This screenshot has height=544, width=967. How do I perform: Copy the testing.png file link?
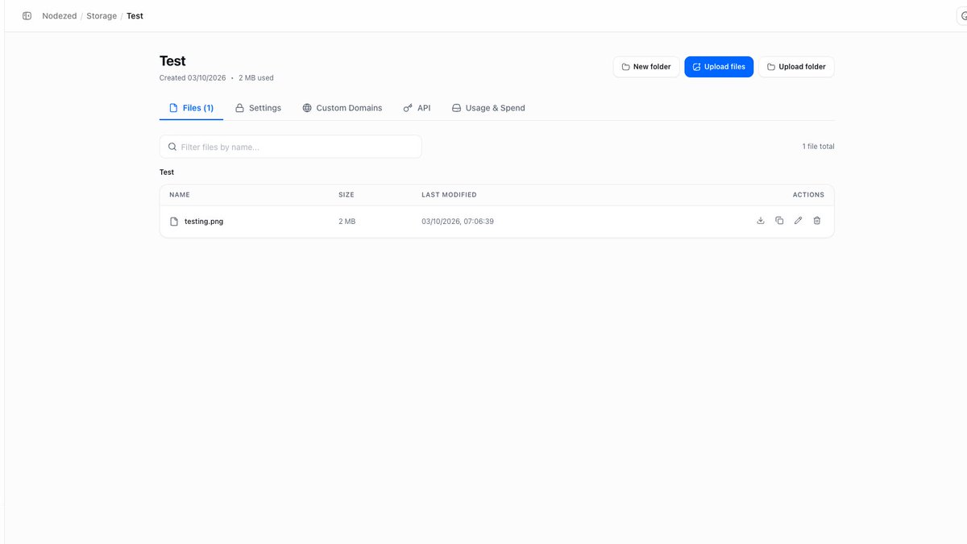click(779, 221)
